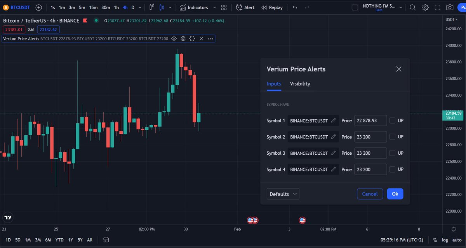466x248 pixels.
Task: Switch to the Inputs tab
Action: 274,84
